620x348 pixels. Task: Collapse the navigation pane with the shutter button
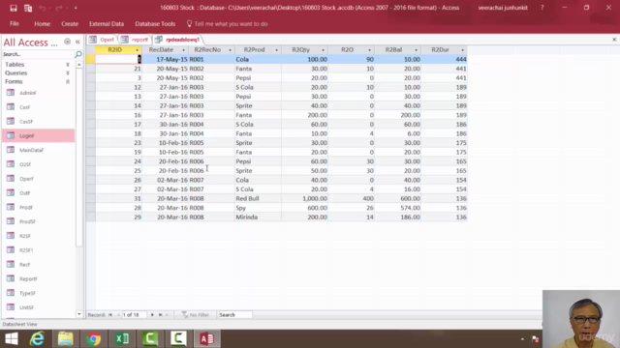coord(77,42)
